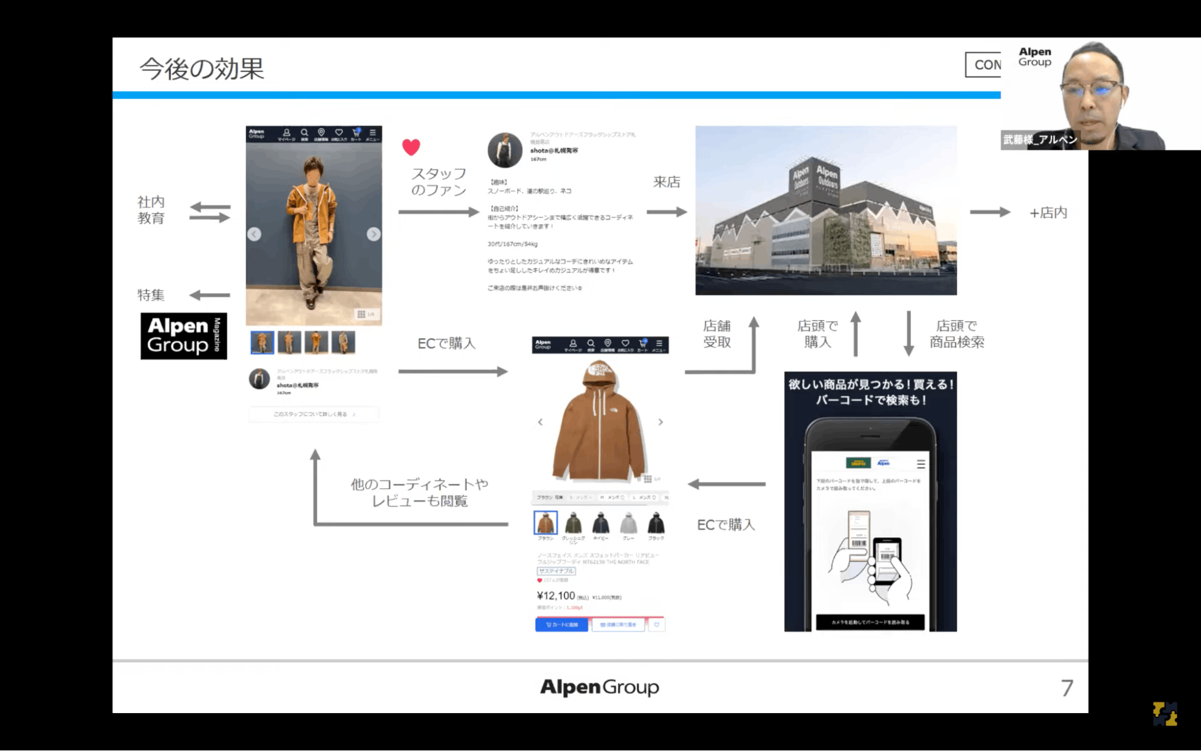Viewport: 1201px width, 751px height.
Task: Click 店舗に取り置き store reserve button
Action: (618, 625)
